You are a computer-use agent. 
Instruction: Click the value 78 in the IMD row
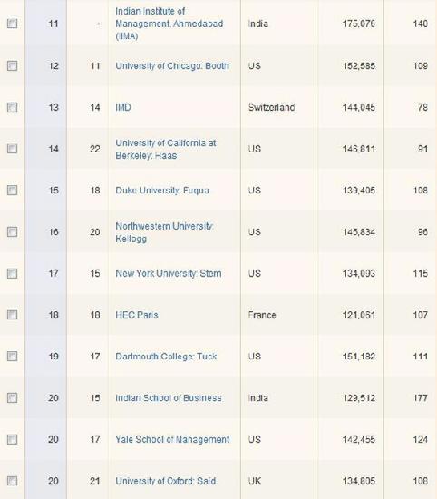click(x=422, y=107)
